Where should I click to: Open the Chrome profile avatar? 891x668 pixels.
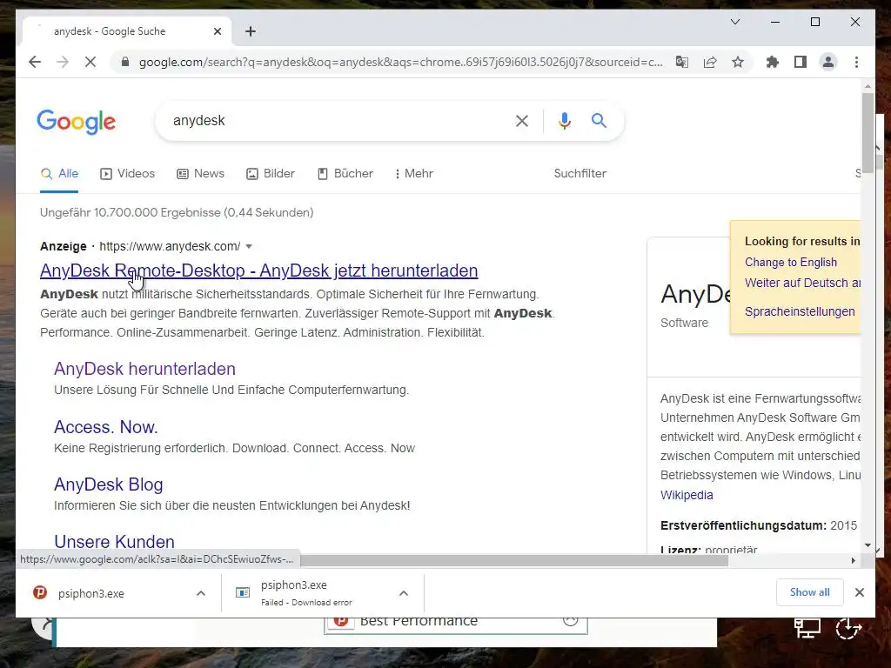(828, 62)
